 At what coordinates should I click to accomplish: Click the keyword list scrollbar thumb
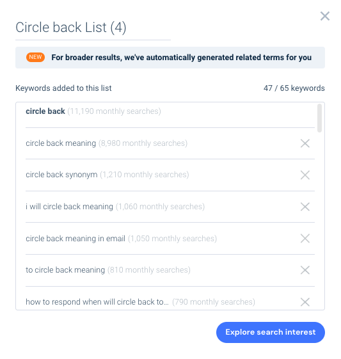tap(319, 118)
